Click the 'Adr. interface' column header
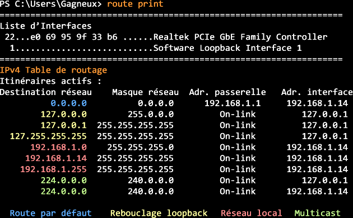 tap(317, 92)
